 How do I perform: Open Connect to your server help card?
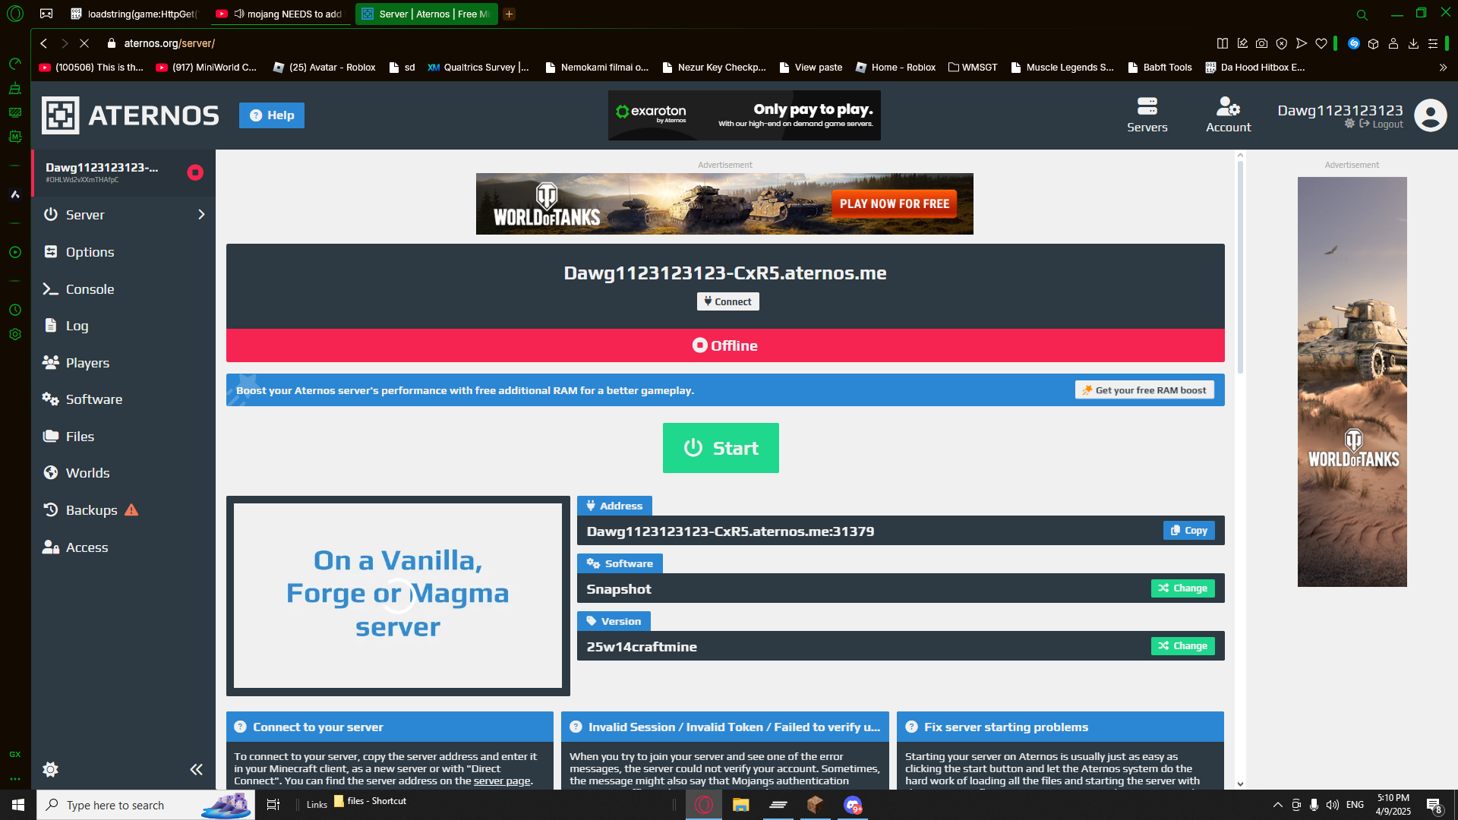pyautogui.click(x=390, y=727)
